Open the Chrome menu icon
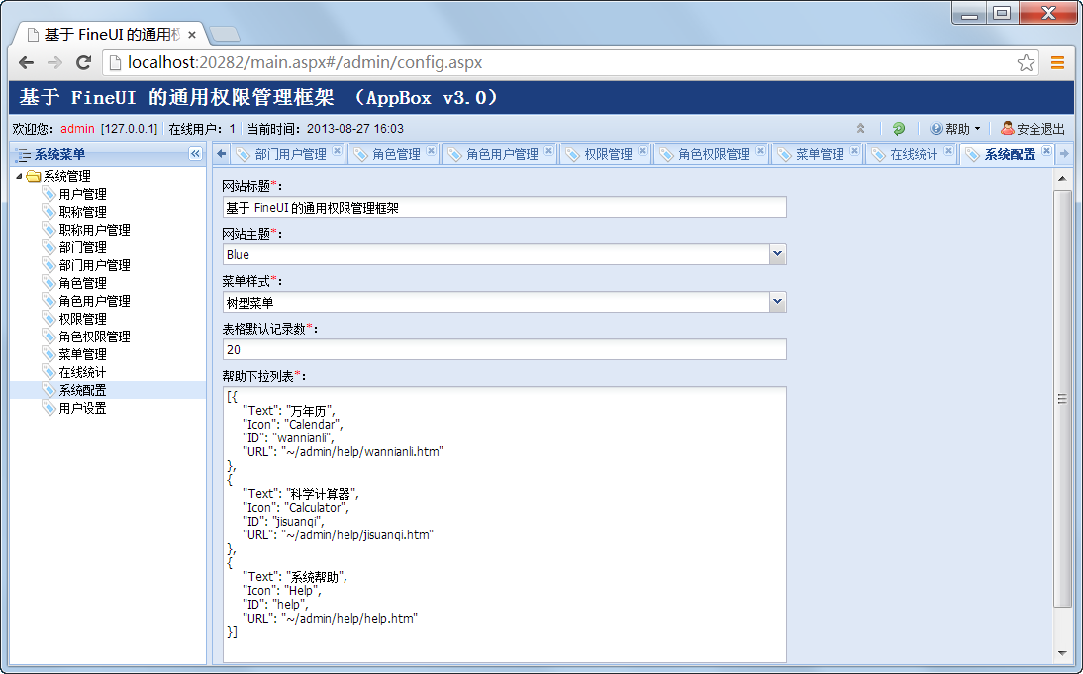 pos(1057,62)
